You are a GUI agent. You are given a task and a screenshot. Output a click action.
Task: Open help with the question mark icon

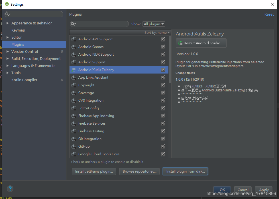pyautogui.click(x=10, y=188)
